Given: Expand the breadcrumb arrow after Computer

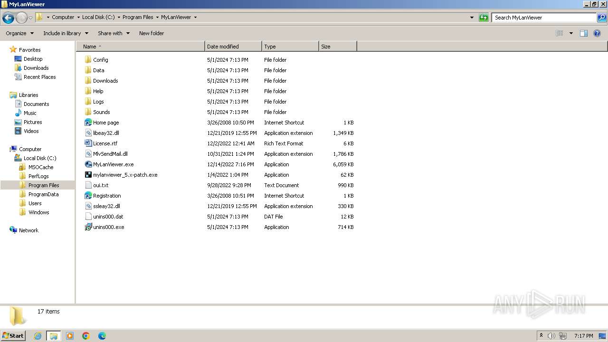Looking at the screenshot, I should 79,17.
